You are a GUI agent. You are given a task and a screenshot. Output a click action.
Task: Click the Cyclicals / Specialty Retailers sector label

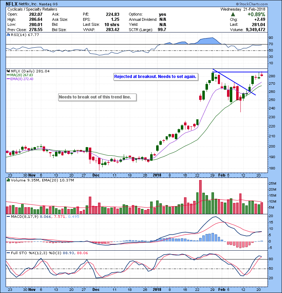coord(32,9)
